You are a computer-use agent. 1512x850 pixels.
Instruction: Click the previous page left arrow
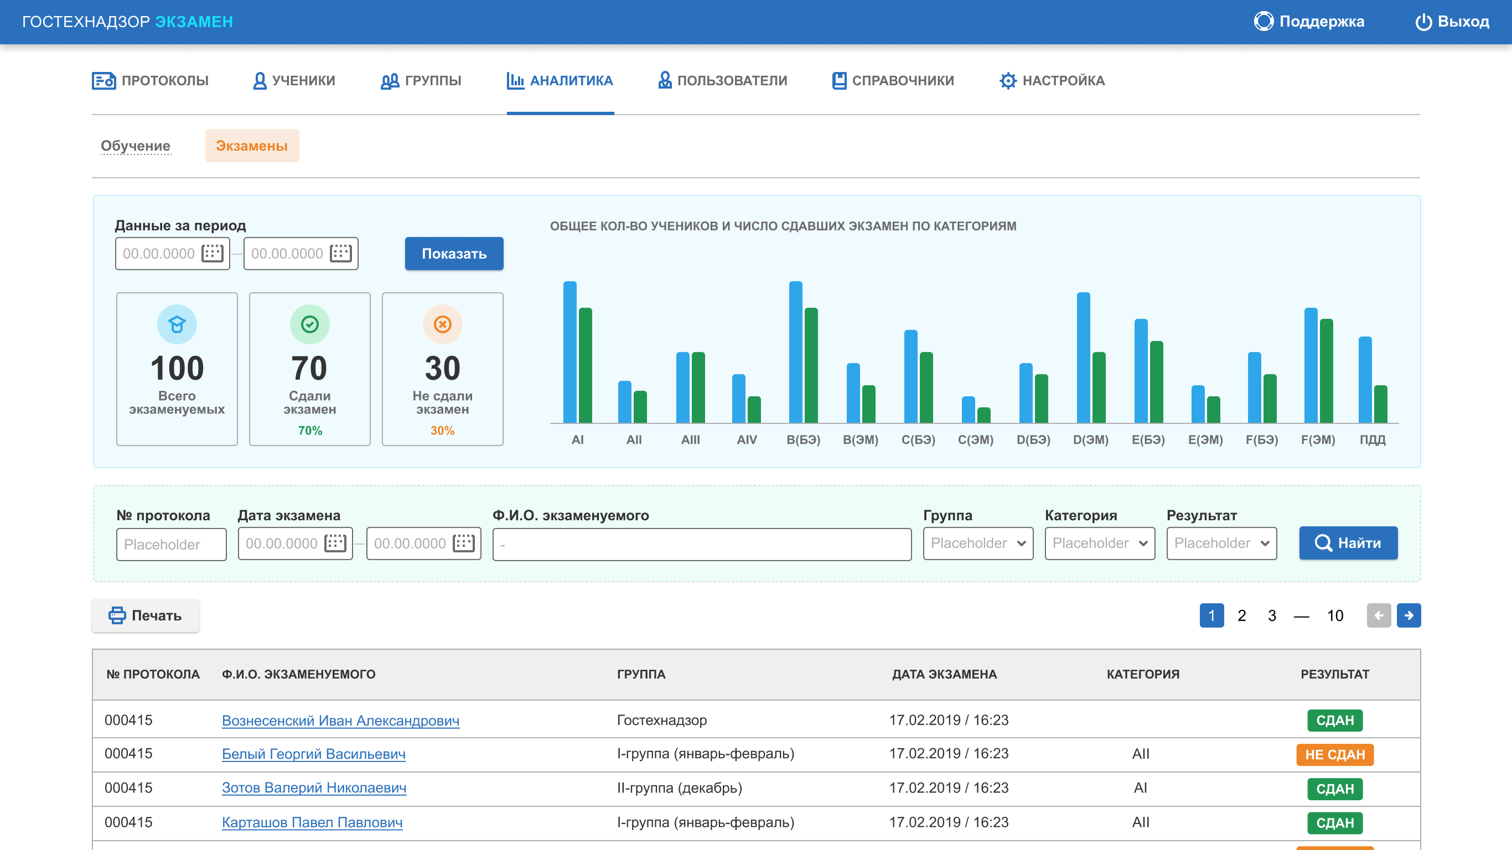1378,615
